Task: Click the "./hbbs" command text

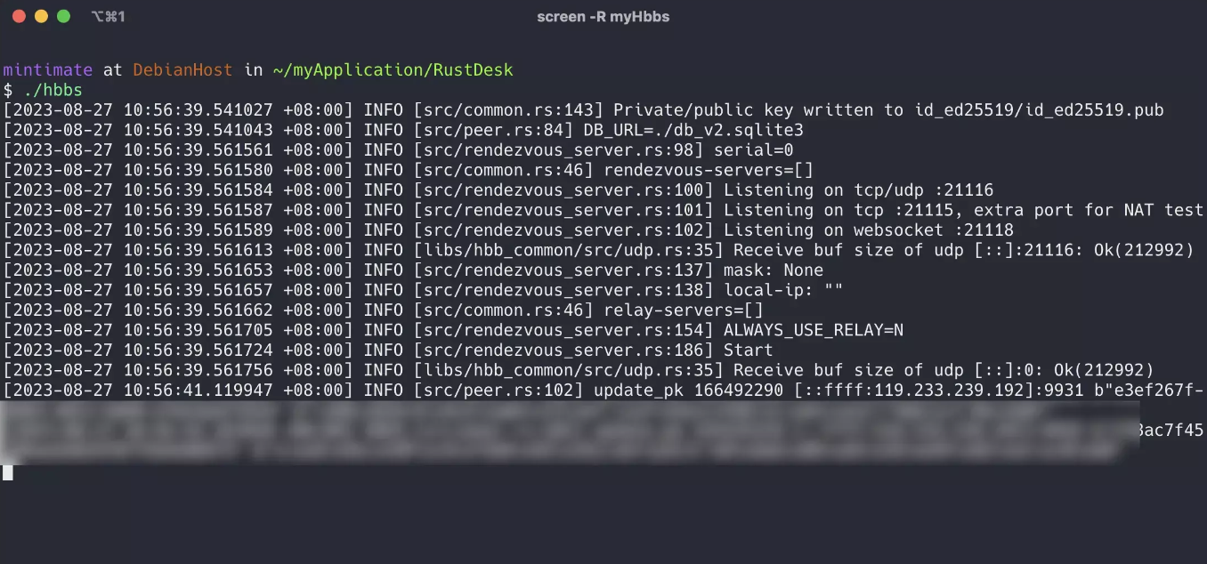Action: tap(53, 90)
